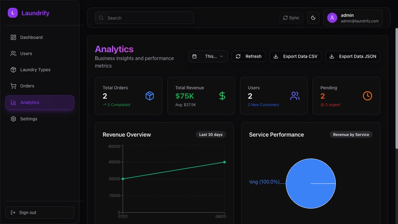Open Laundry Types in sidebar

[40, 70]
